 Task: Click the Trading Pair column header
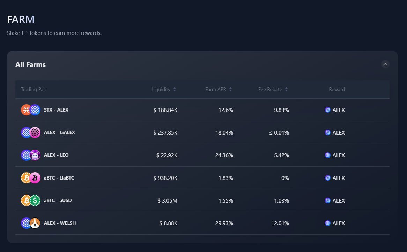click(34, 89)
